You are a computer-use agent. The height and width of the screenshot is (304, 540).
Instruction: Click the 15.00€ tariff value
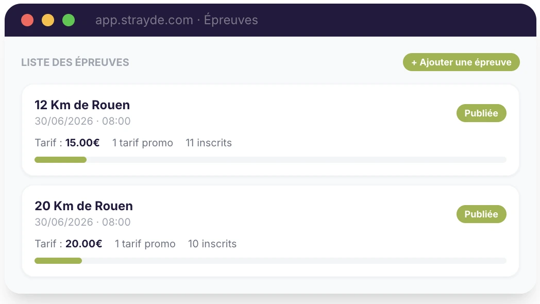(82, 143)
